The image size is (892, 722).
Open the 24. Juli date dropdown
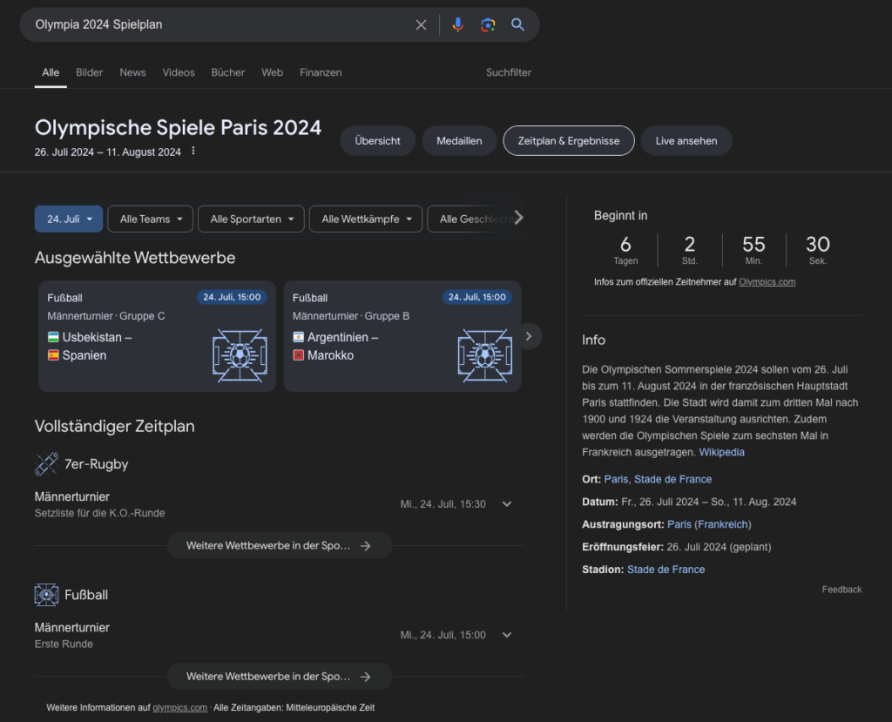pos(69,219)
